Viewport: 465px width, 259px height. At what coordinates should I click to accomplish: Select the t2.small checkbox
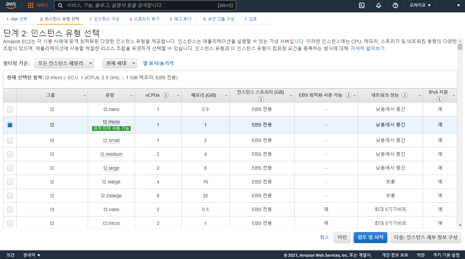10,140
